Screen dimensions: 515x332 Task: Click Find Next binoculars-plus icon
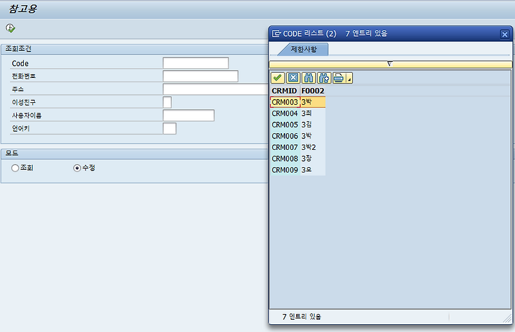click(x=324, y=78)
